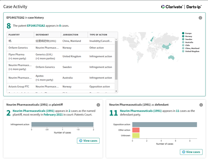
Task: Toggle the Chile legend entry
Action: [186, 45]
